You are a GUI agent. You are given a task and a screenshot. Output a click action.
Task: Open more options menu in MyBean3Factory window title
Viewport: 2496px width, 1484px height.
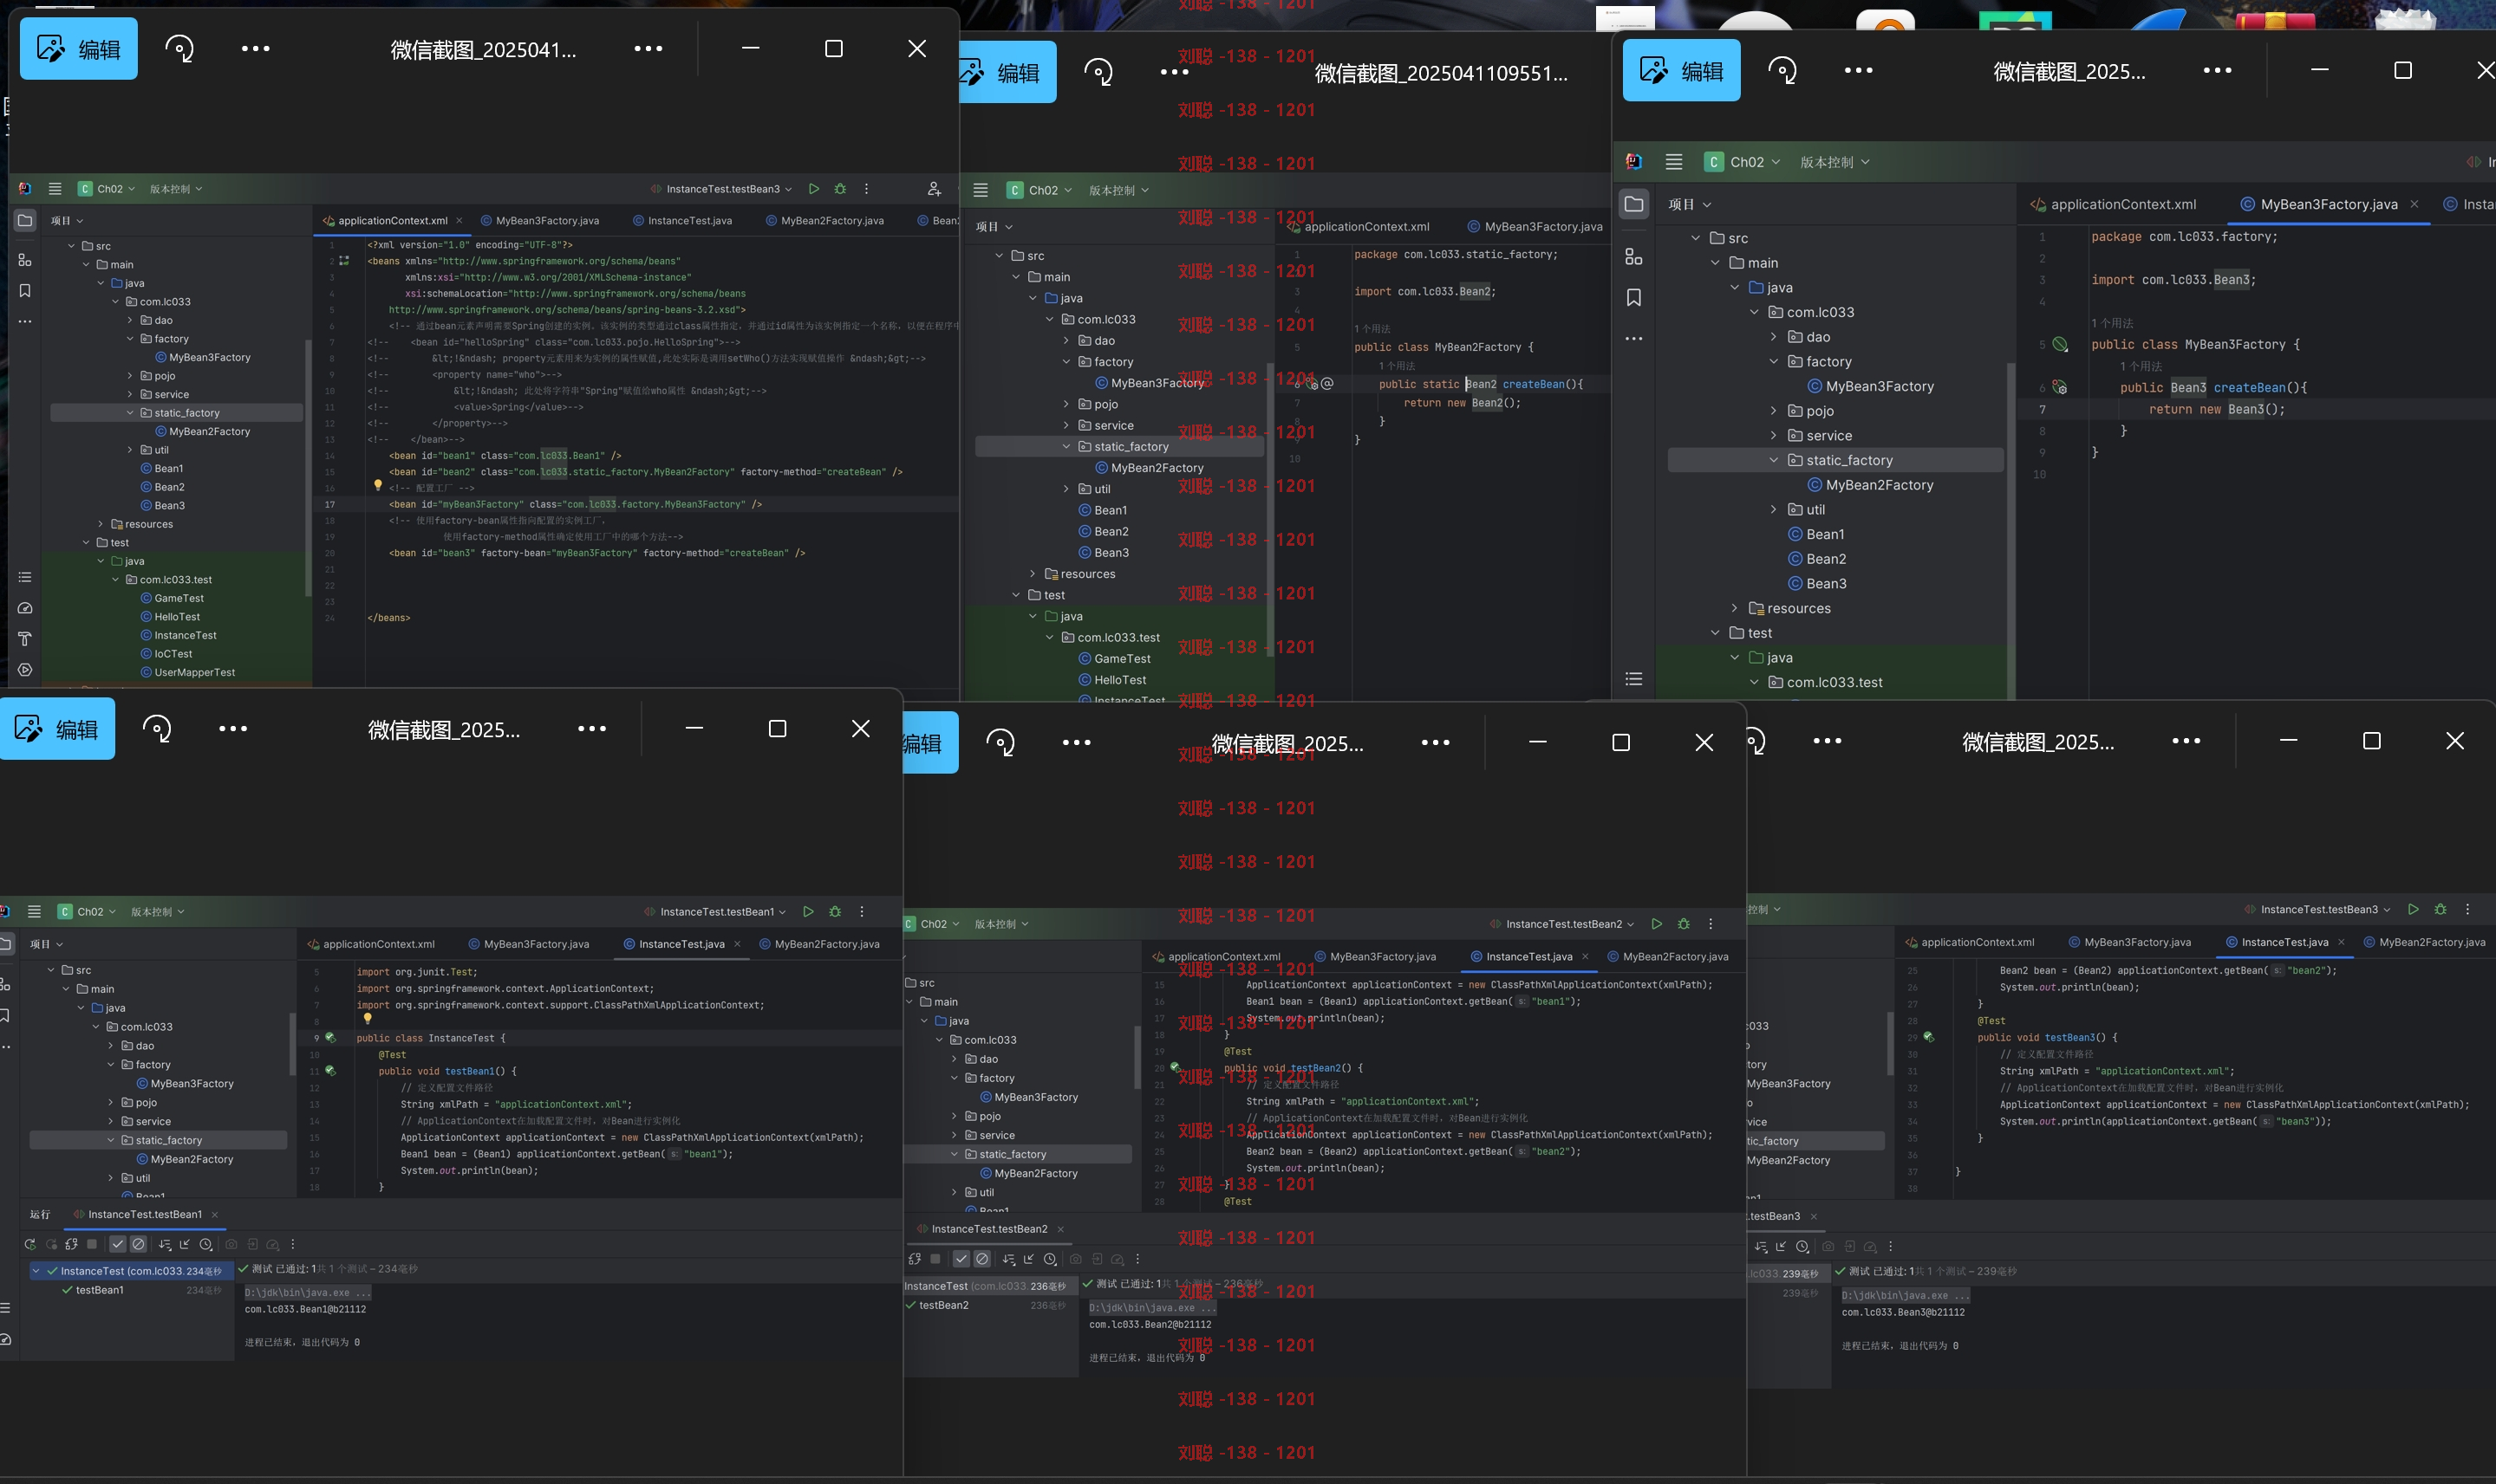coord(2217,70)
